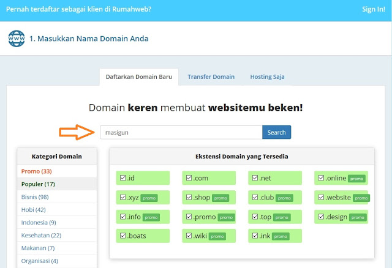Image resolution: width=392 pixels, height=268 pixels.
Task: Toggle the .ink extension checkbox
Action: click(x=255, y=236)
